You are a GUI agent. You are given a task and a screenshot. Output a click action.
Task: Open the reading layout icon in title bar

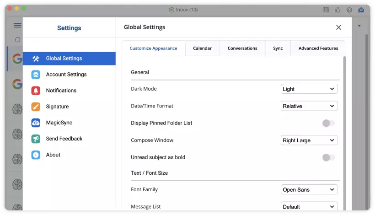[x=326, y=10]
